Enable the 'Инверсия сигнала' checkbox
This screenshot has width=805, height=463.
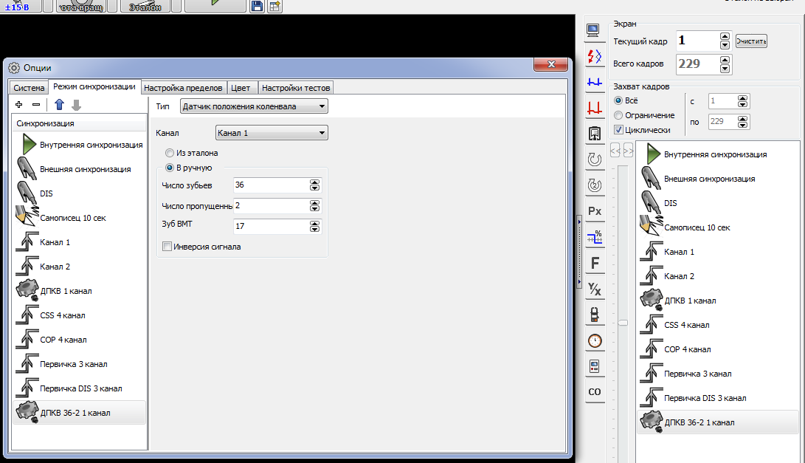[x=167, y=247]
